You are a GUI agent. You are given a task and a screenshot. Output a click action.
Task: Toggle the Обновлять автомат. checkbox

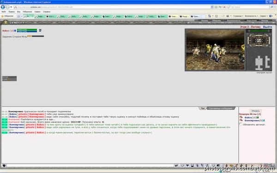241,124
